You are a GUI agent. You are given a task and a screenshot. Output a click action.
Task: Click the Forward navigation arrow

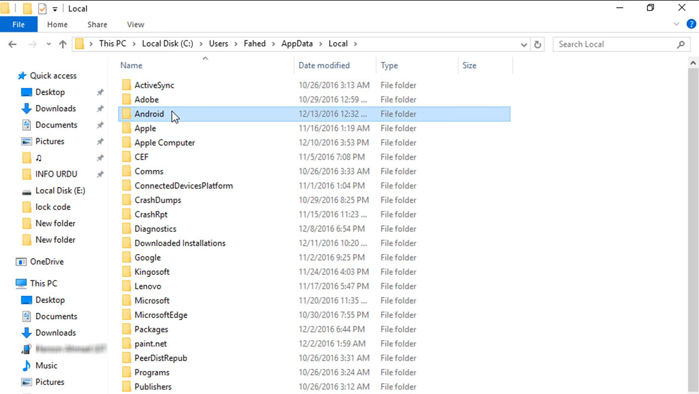coord(32,44)
